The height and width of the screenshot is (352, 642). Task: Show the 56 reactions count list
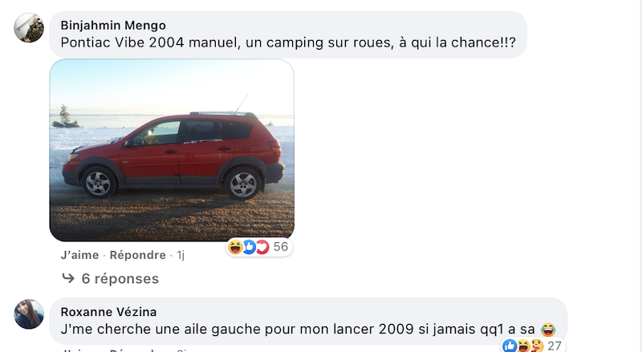(x=280, y=247)
